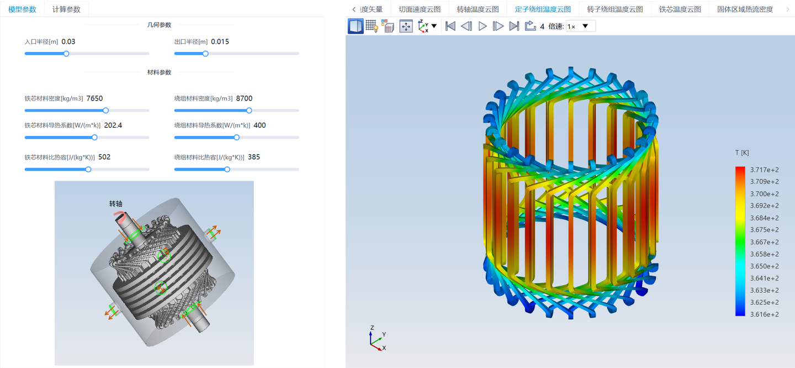Click the 入口半径 slider handle
795x368 pixels.
click(x=66, y=54)
